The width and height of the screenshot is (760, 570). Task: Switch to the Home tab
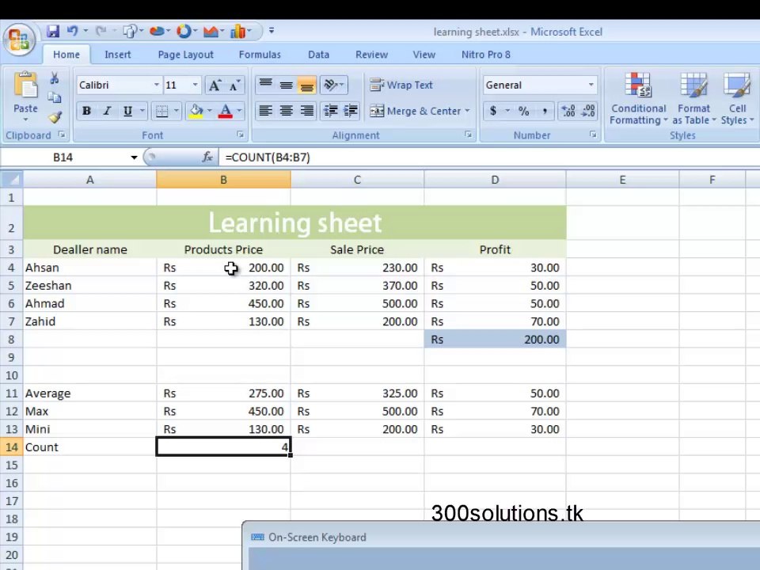tap(66, 55)
